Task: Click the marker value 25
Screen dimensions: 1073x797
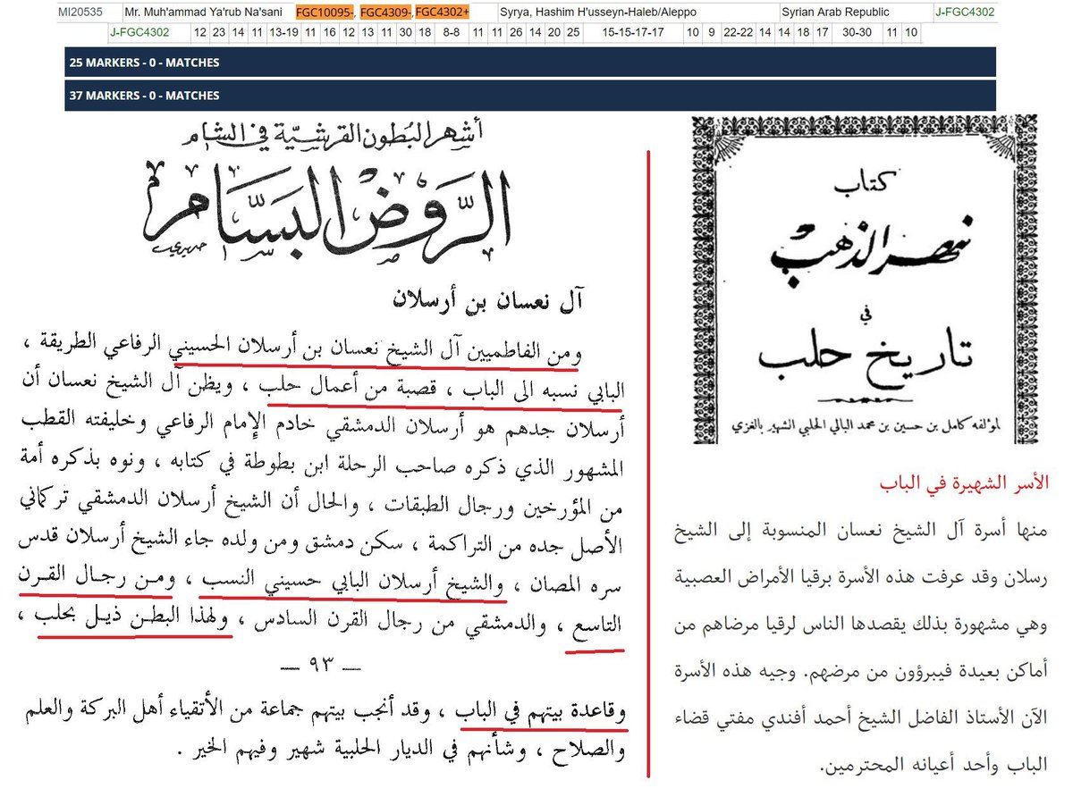Action: click(x=573, y=31)
